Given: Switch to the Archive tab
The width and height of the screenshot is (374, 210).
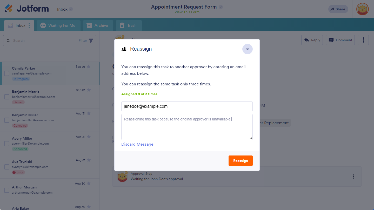Looking at the screenshot, I should coord(98,25).
